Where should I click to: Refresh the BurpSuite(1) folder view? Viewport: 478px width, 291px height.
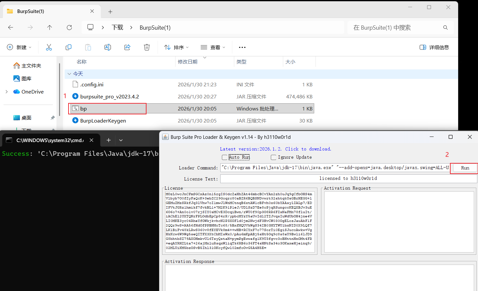(x=69, y=28)
